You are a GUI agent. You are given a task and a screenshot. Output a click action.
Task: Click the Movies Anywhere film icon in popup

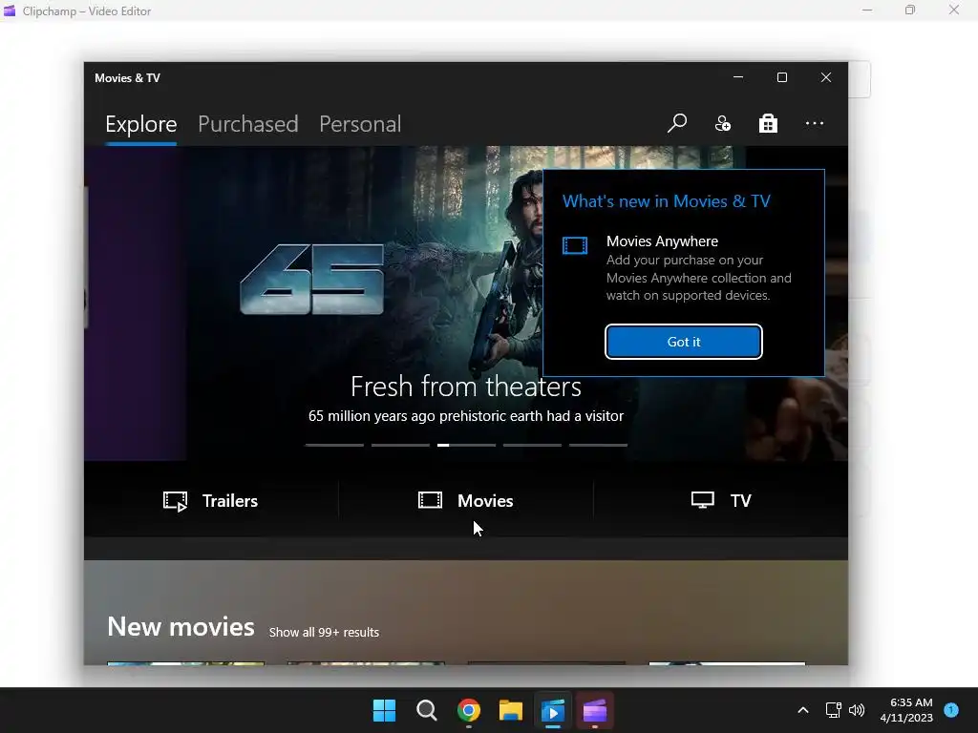pos(574,245)
